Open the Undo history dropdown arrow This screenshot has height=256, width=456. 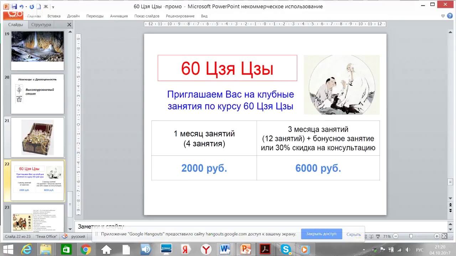click(26, 7)
